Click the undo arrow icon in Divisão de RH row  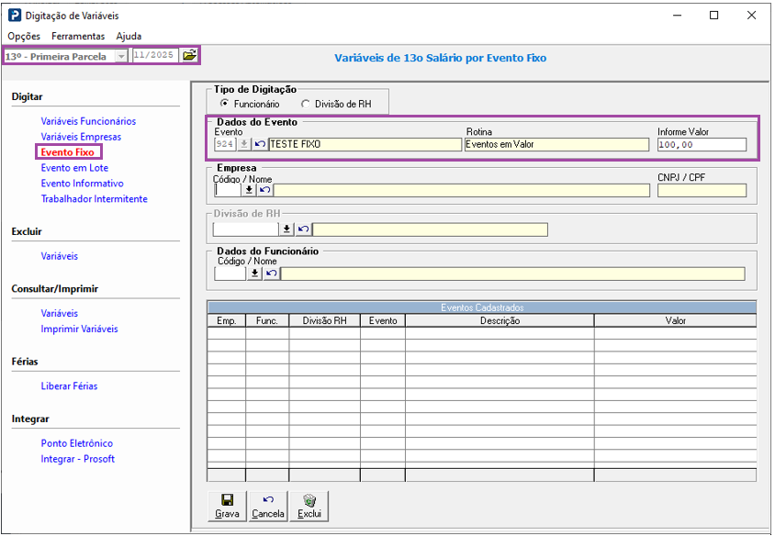pos(303,229)
